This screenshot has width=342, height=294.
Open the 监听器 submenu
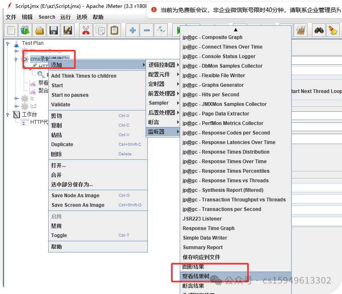163,132
